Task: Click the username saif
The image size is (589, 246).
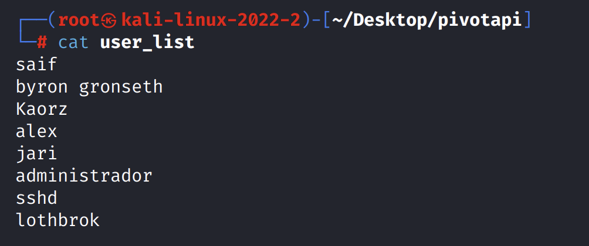Action: [36, 64]
